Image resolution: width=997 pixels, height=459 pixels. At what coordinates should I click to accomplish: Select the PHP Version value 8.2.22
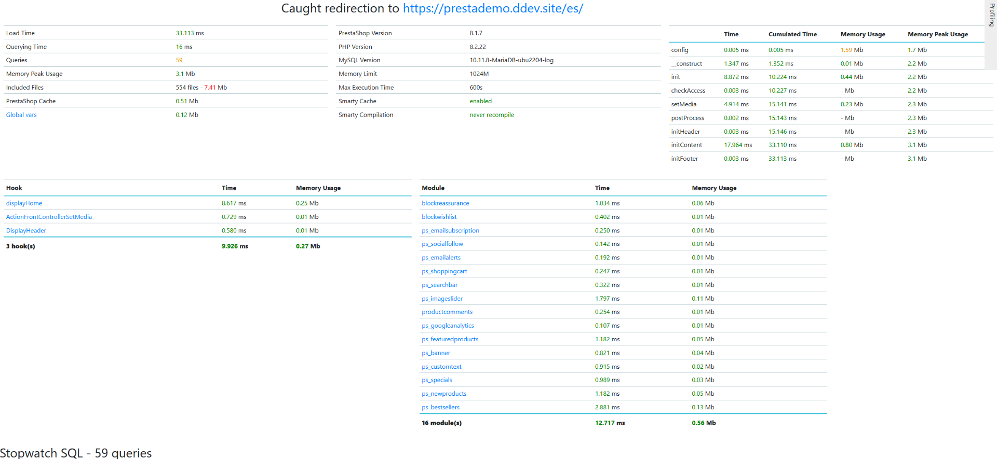point(478,47)
